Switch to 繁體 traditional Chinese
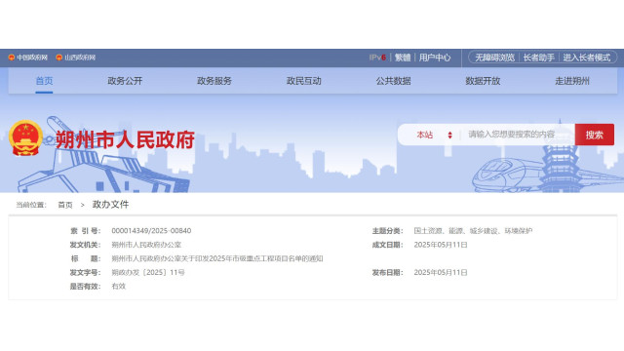 (403, 58)
